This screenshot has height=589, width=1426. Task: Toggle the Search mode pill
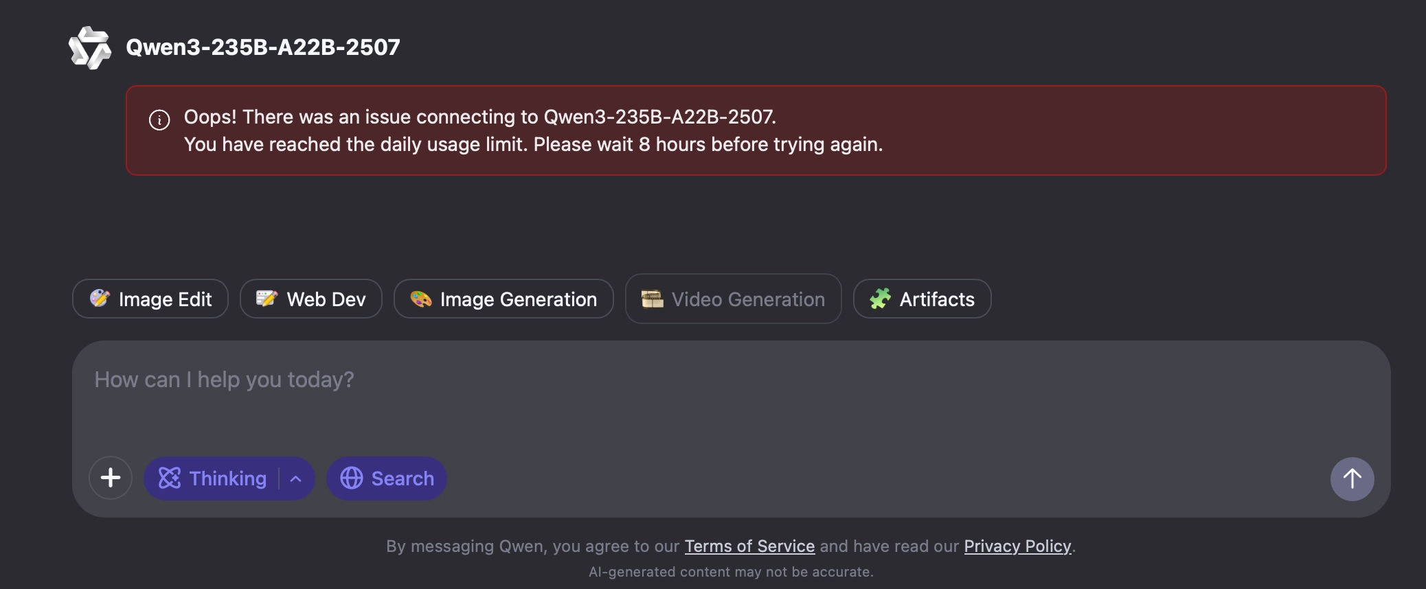[x=387, y=478]
